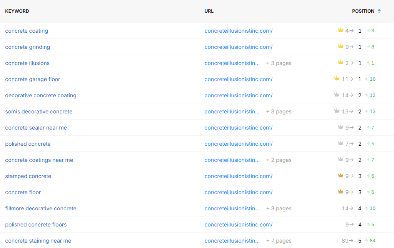Click the gold crown in concrete grinding row
394x248 pixels.
click(x=341, y=46)
